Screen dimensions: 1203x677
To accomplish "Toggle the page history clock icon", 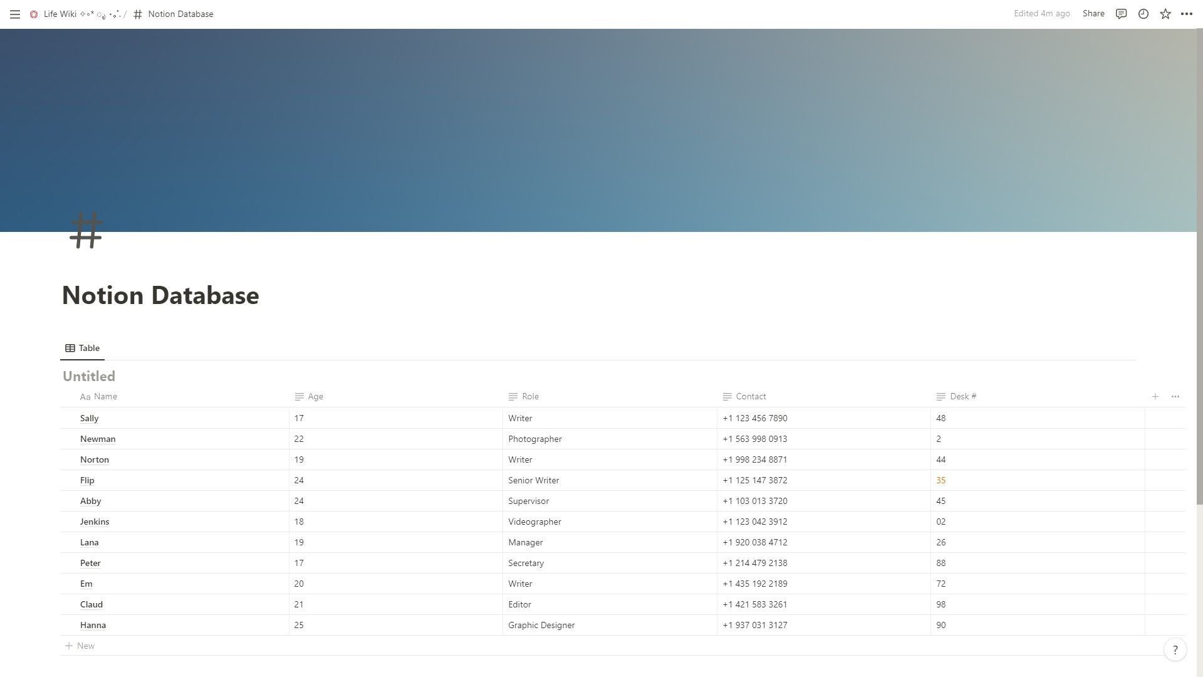I will coord(1143,14).
